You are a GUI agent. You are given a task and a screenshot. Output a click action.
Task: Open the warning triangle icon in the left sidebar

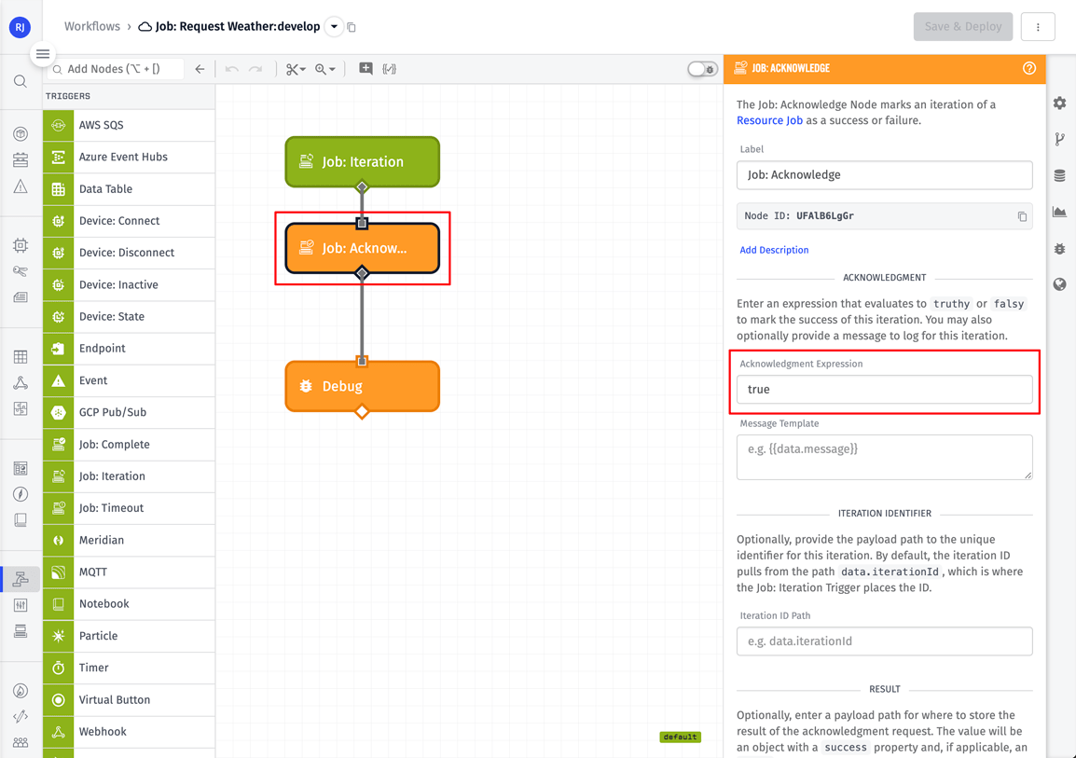(x=21, y=186)
